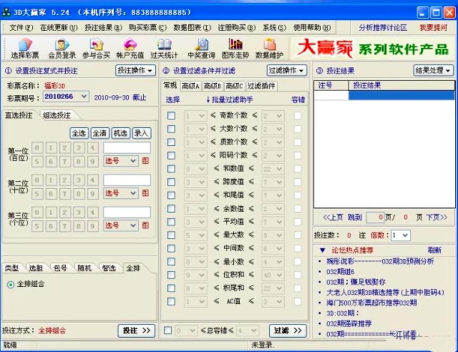Open the 文件 menu
This screenshot has width=458, height=352.
coord(21,28)
